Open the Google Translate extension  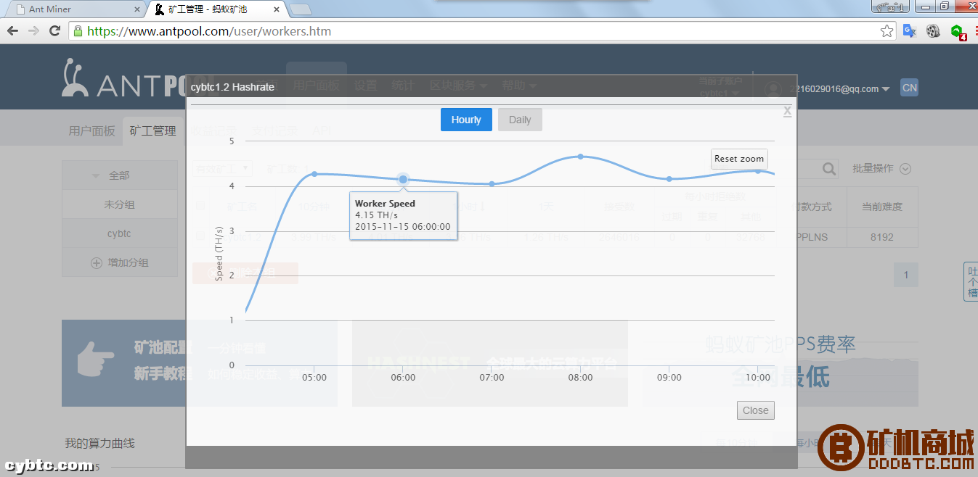909,31
